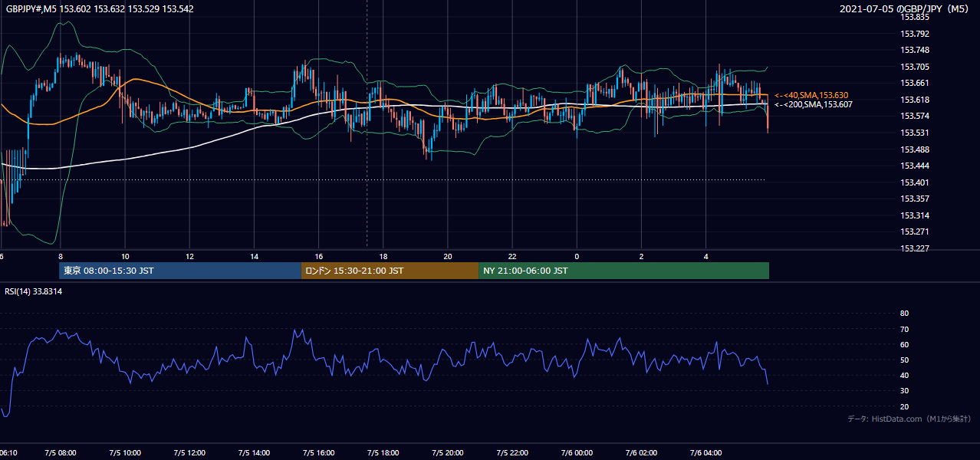Click price axis label 153.574

point(915,116)
